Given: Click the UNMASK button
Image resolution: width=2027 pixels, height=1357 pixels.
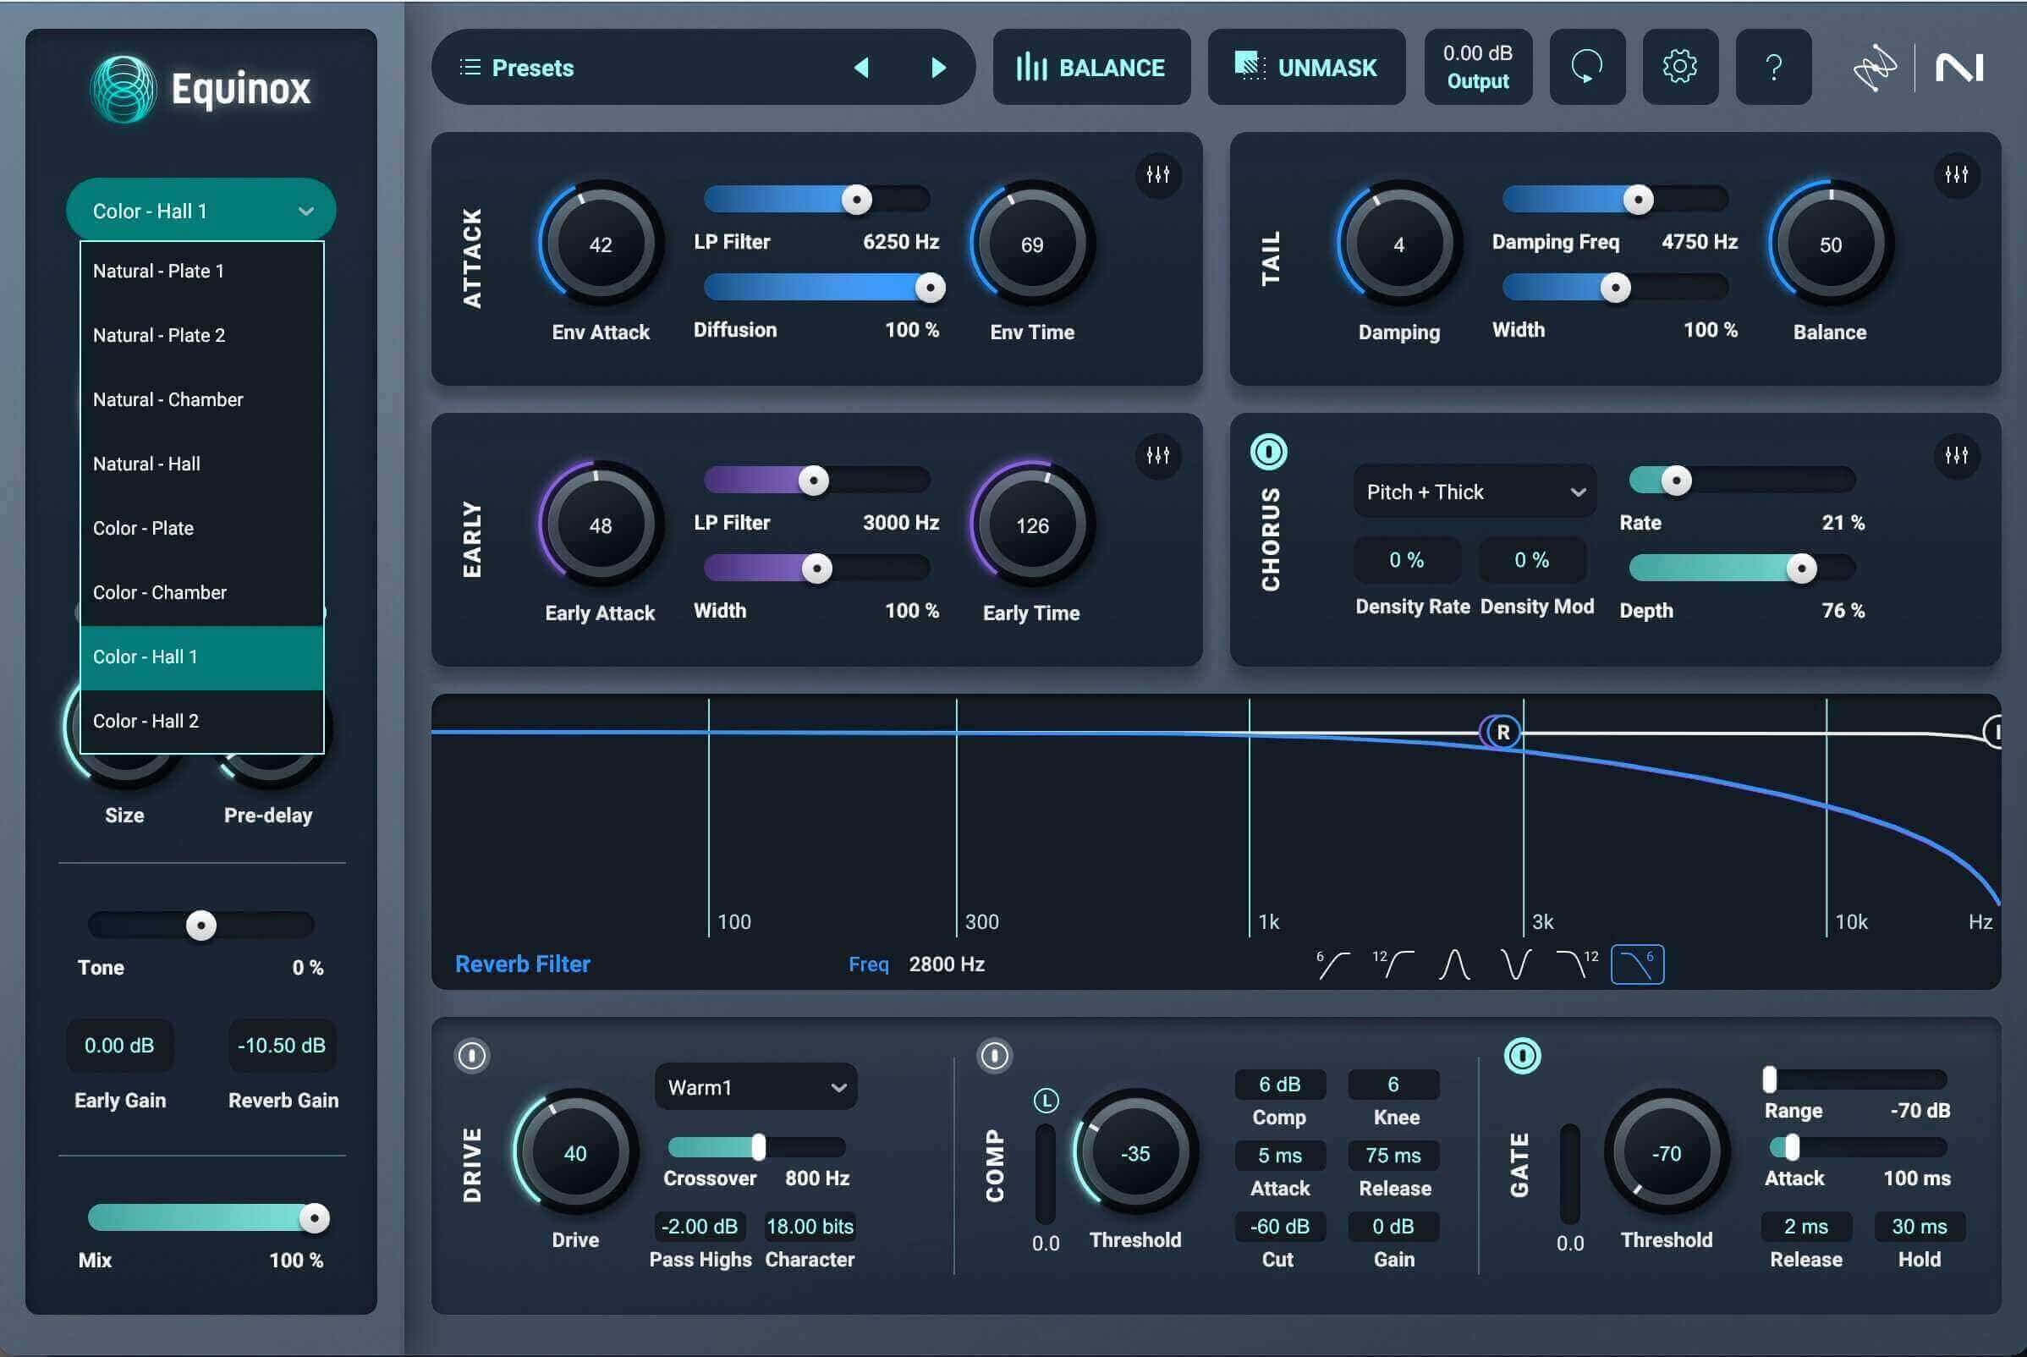Looking at the screenshot, I should 1306,68.
